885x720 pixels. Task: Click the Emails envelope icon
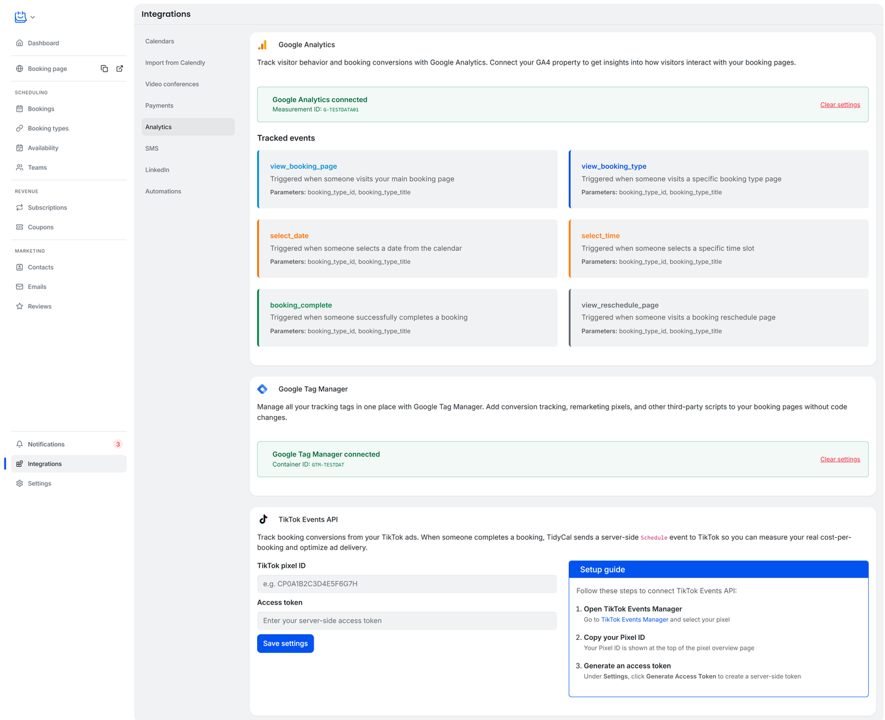(20, 286)
